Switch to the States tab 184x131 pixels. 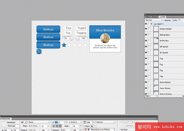click(x=155, y=17)
